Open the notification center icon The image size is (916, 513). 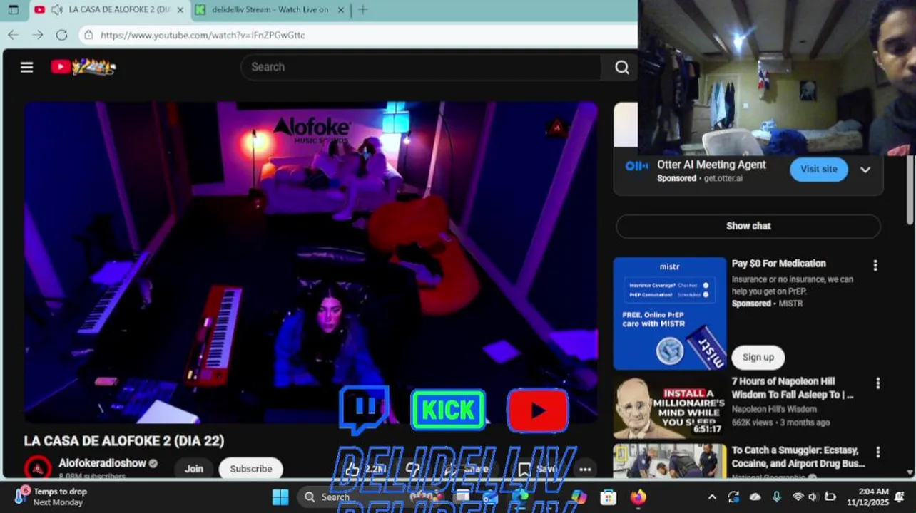(900, 497)
